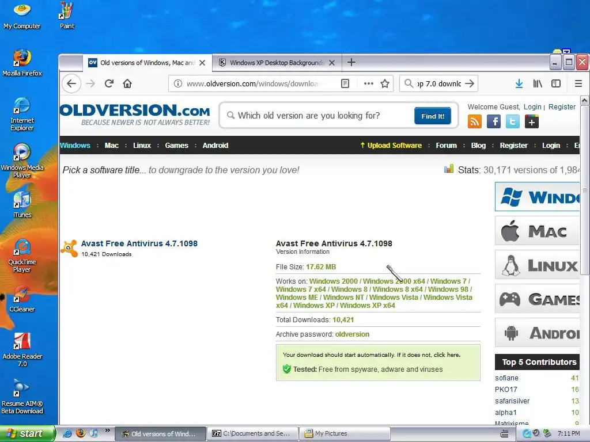Open a new Firefox tab
590x442 pixels.
click(351, 62)
